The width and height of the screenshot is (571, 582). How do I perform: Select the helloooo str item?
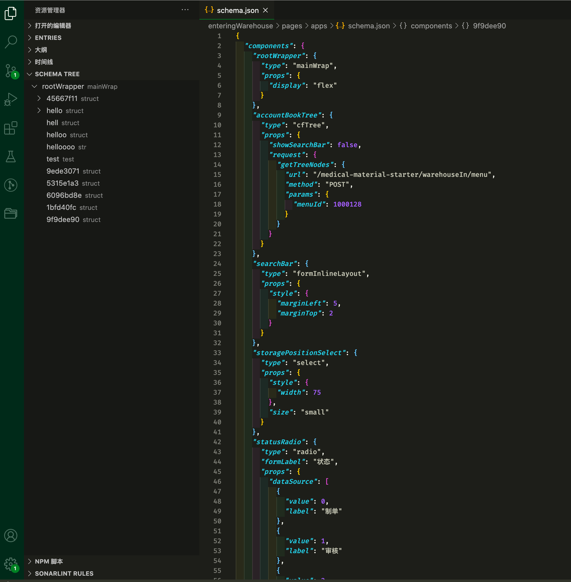click(112, 147)
